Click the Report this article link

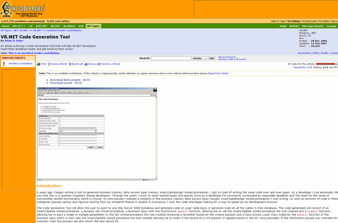click(218, 73)
